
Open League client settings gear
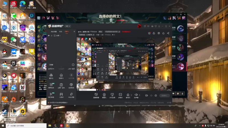click(x=181, y=15)
